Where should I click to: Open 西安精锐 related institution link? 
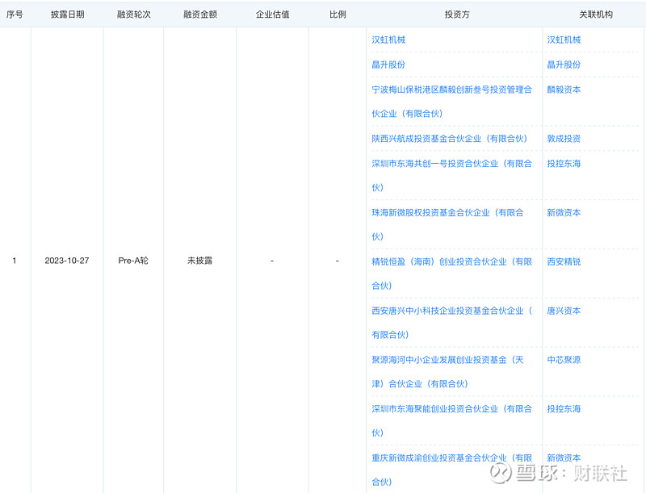(x=564, y=261)
